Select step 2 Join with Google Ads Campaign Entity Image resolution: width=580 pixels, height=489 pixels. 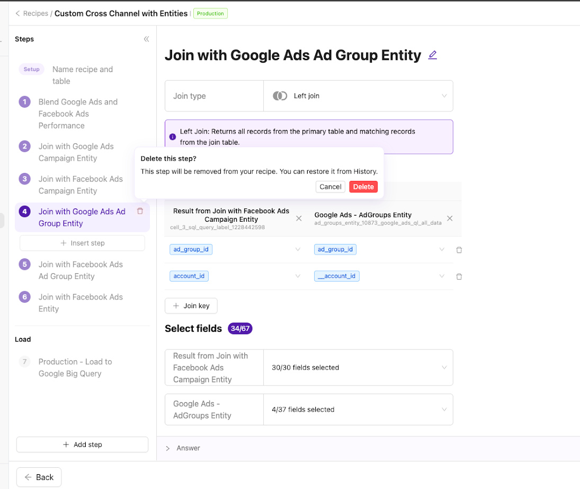click(75, 152)
